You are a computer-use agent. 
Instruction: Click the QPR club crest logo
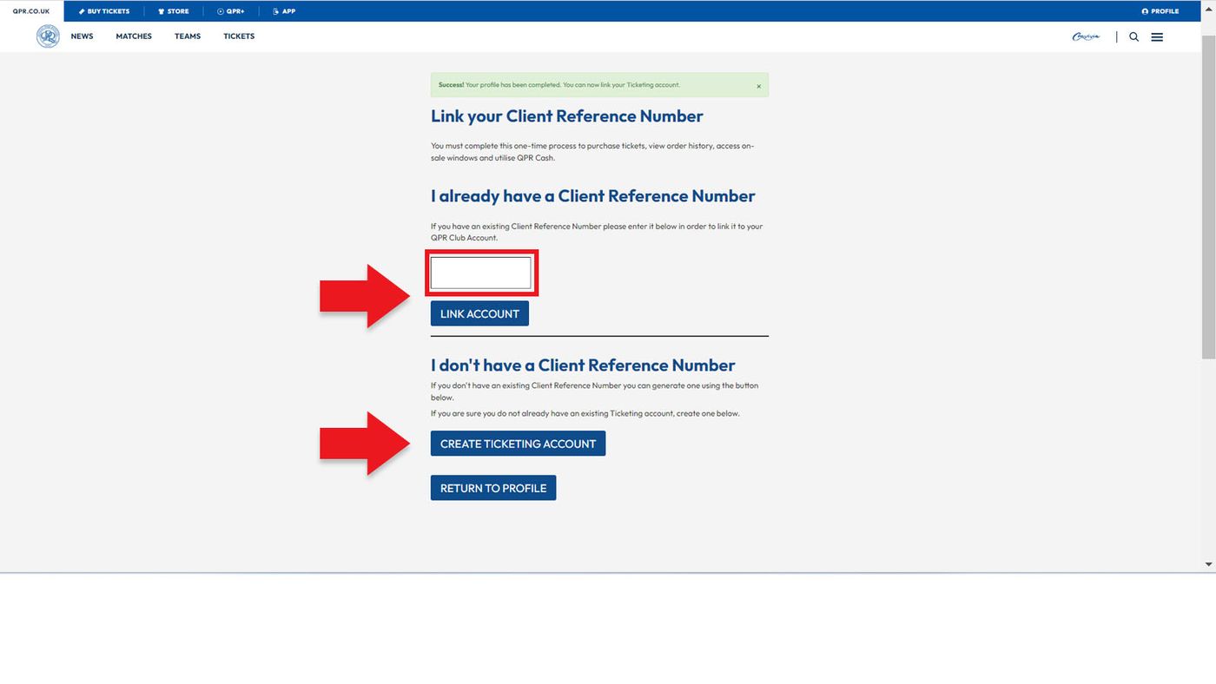click(x=48, y=36)
